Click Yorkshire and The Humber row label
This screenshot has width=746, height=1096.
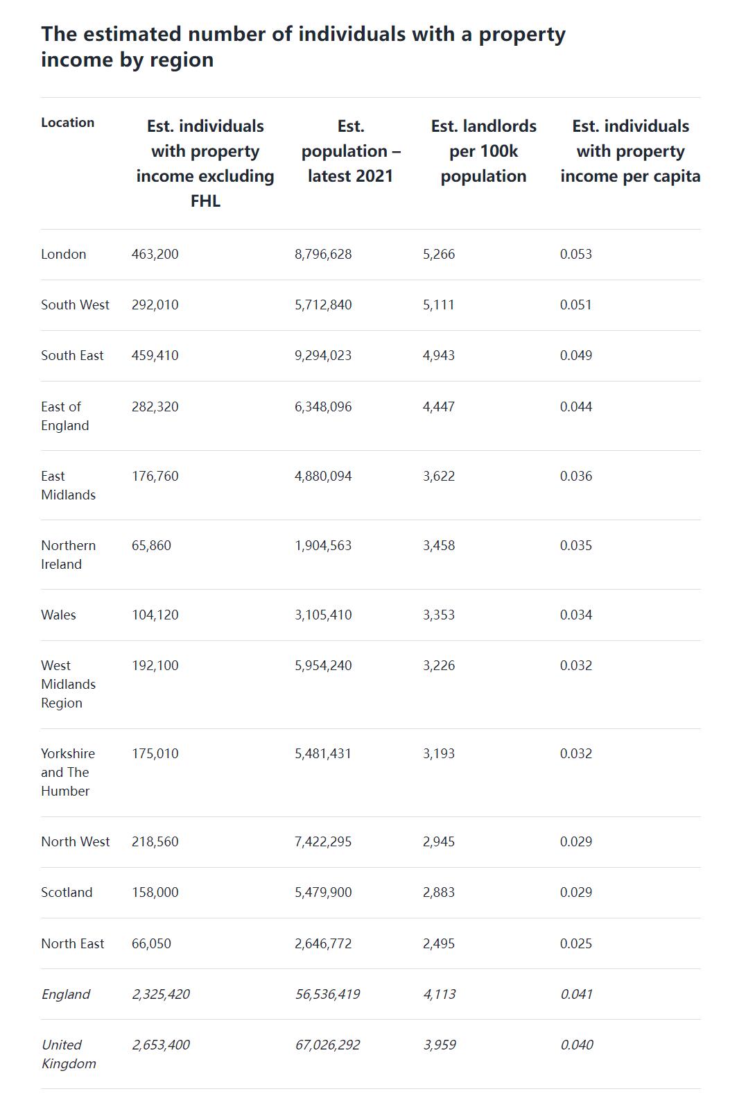pyautogui.click(x=67, y=772)
